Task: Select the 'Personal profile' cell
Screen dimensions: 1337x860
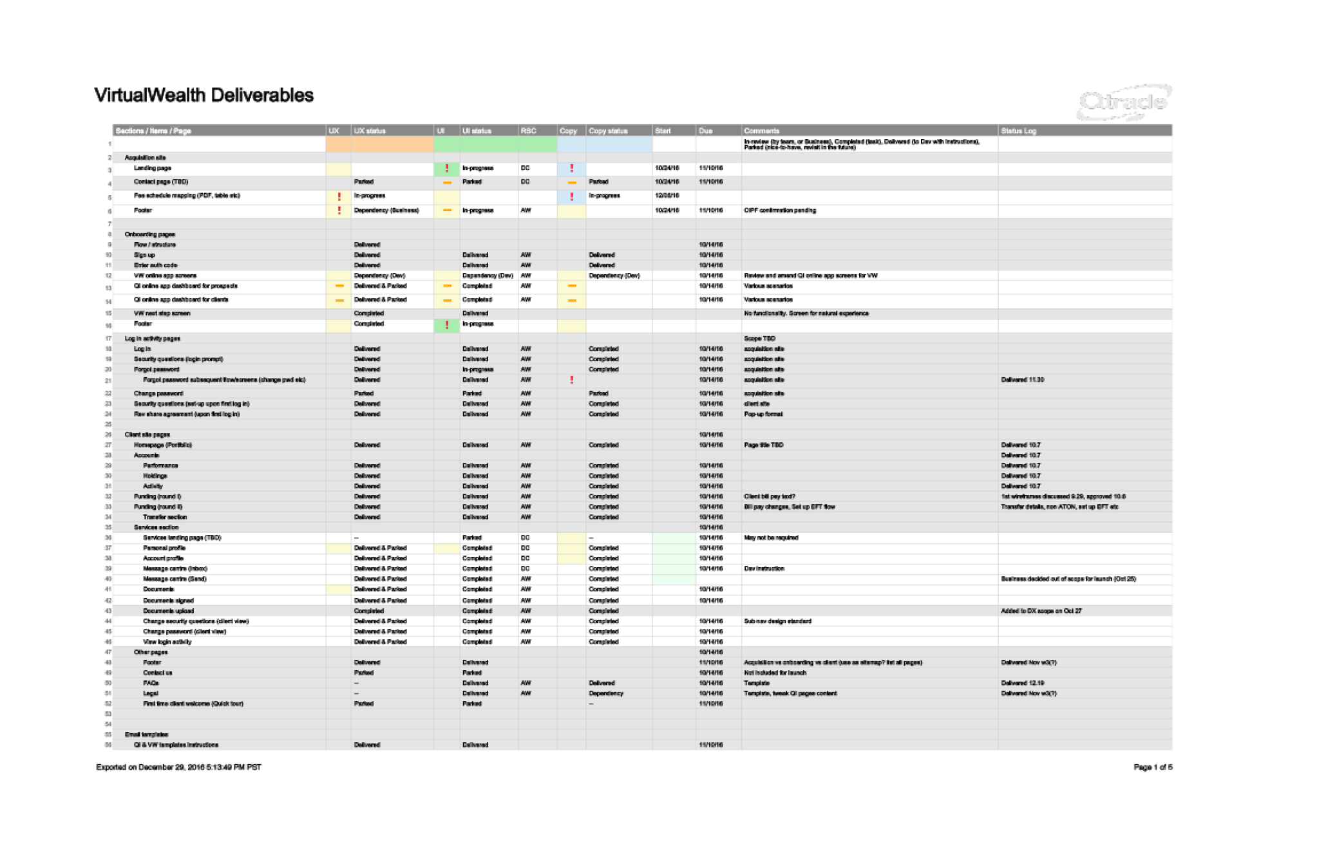Action: tap(219, 548)
